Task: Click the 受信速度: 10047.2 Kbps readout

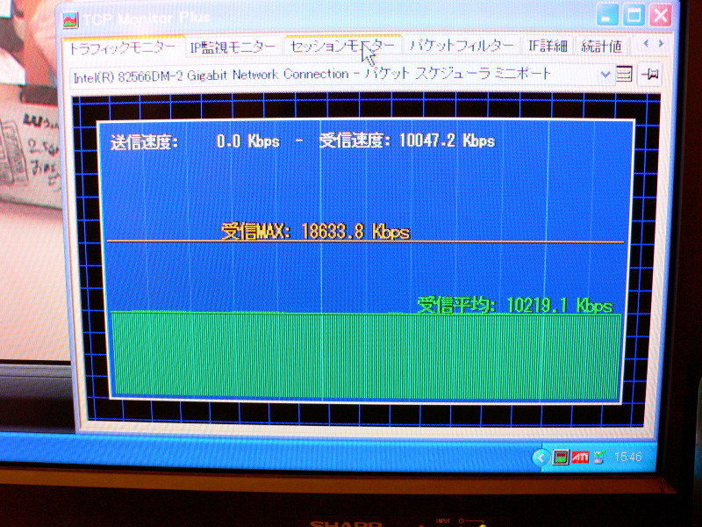Action: (x=407, y=141)
